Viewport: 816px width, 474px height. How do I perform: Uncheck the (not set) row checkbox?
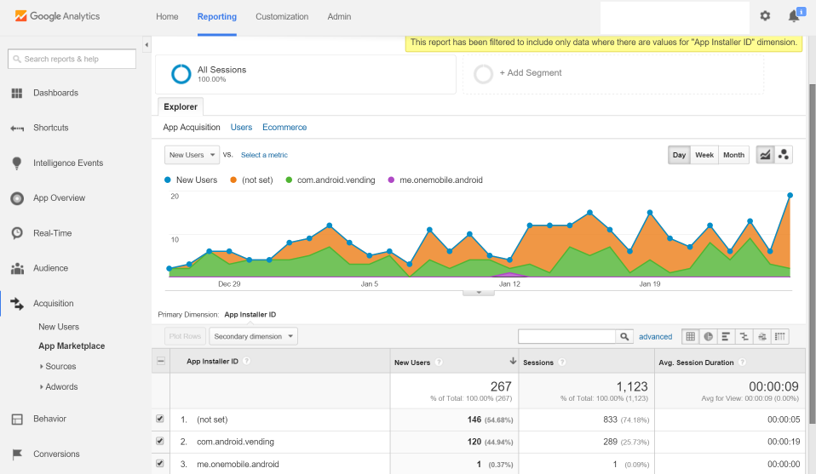(160, 419)
